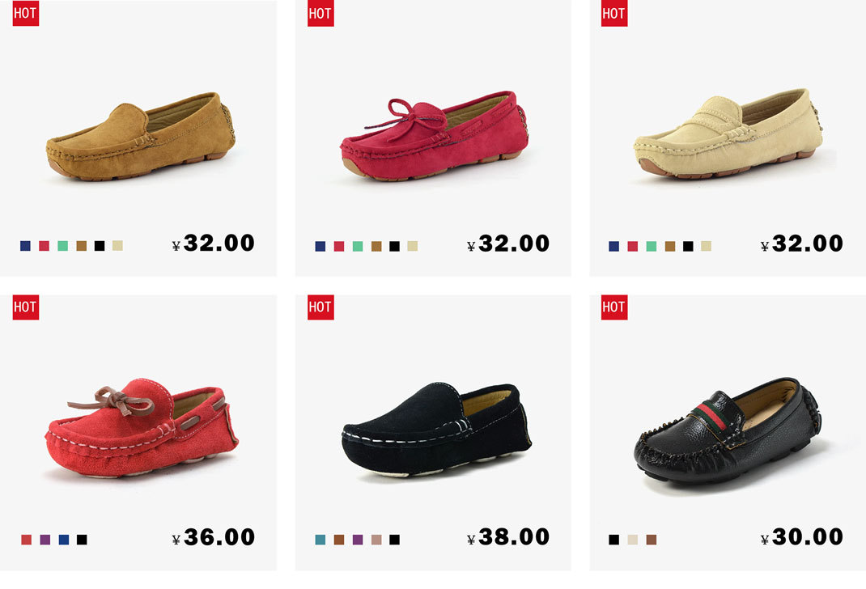Pick black swatch under the beige penny loafer
Image resolution: width=866 pixels, height=589 pixels.
pyautogui.click(x=688, y=246)
